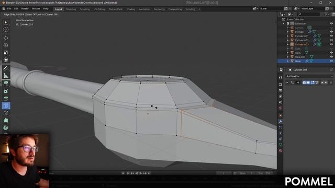Select the Inset Faces tool
Viewport: 335px width, 188px height.
[x=6, y=91]
